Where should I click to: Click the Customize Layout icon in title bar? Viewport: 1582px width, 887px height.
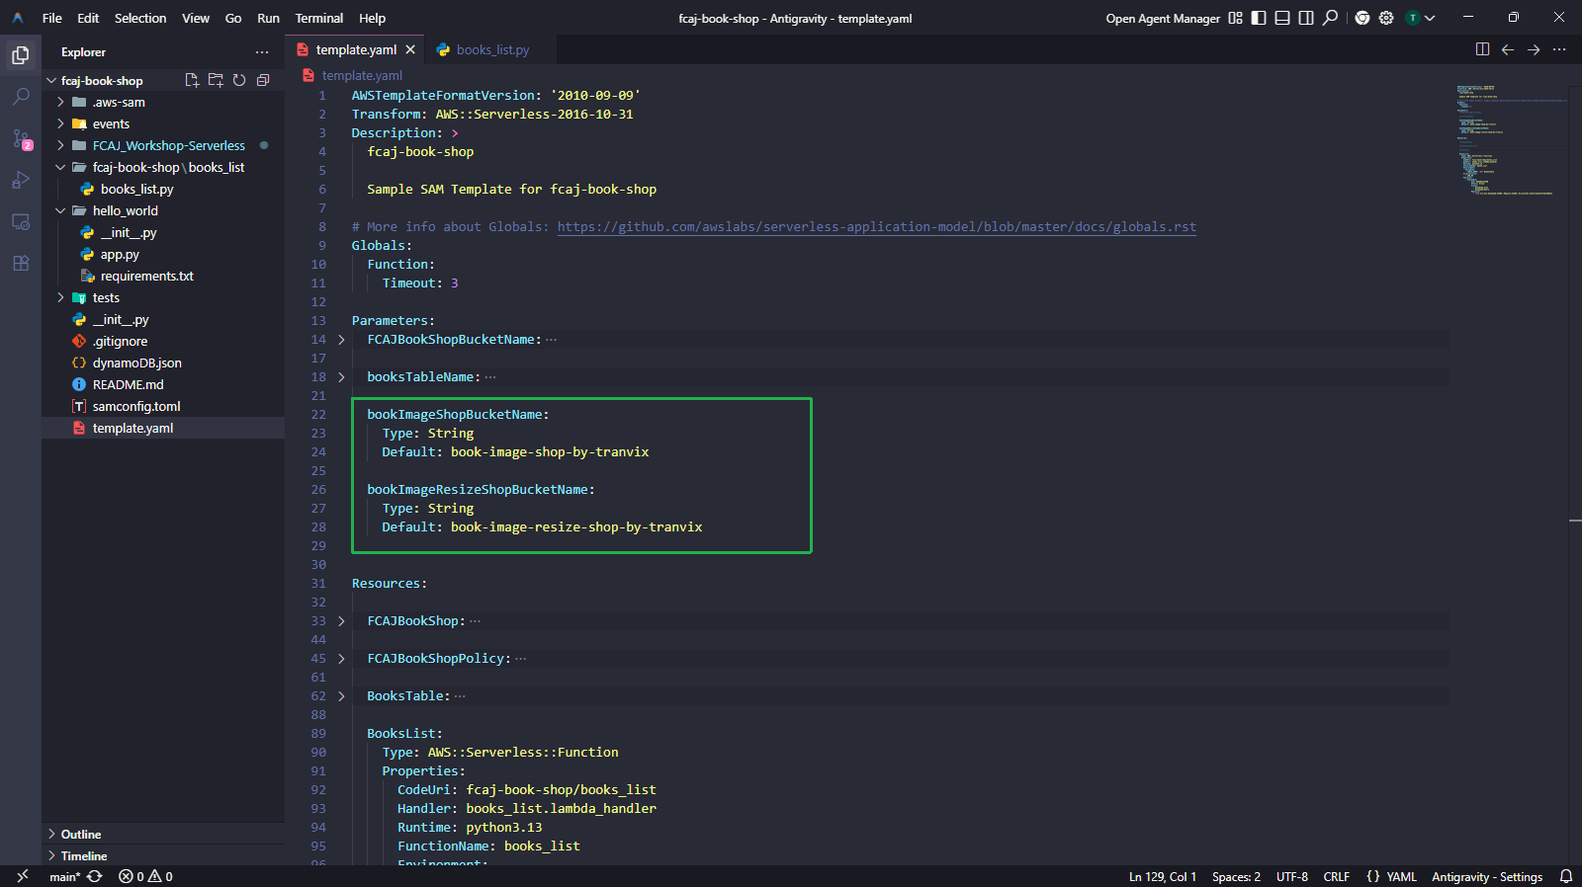pyautogui.click(x=1235, y=18)
